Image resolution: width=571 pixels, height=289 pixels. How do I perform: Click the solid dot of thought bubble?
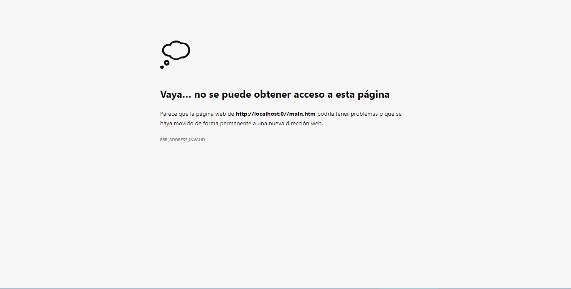tap(162, 67)
